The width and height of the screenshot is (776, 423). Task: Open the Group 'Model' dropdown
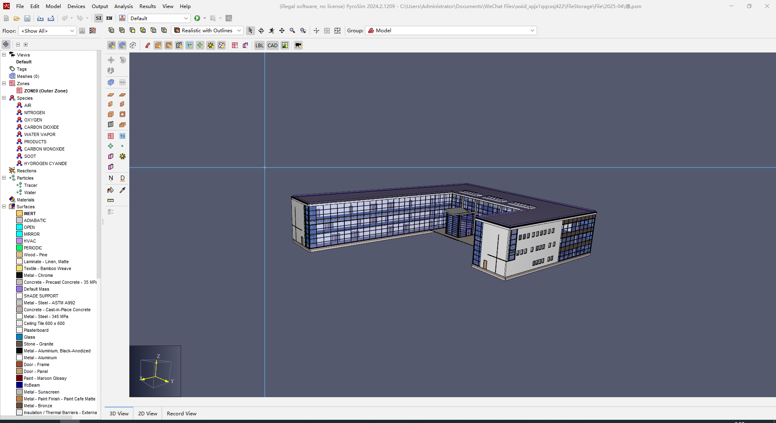(x=451, y=31)
